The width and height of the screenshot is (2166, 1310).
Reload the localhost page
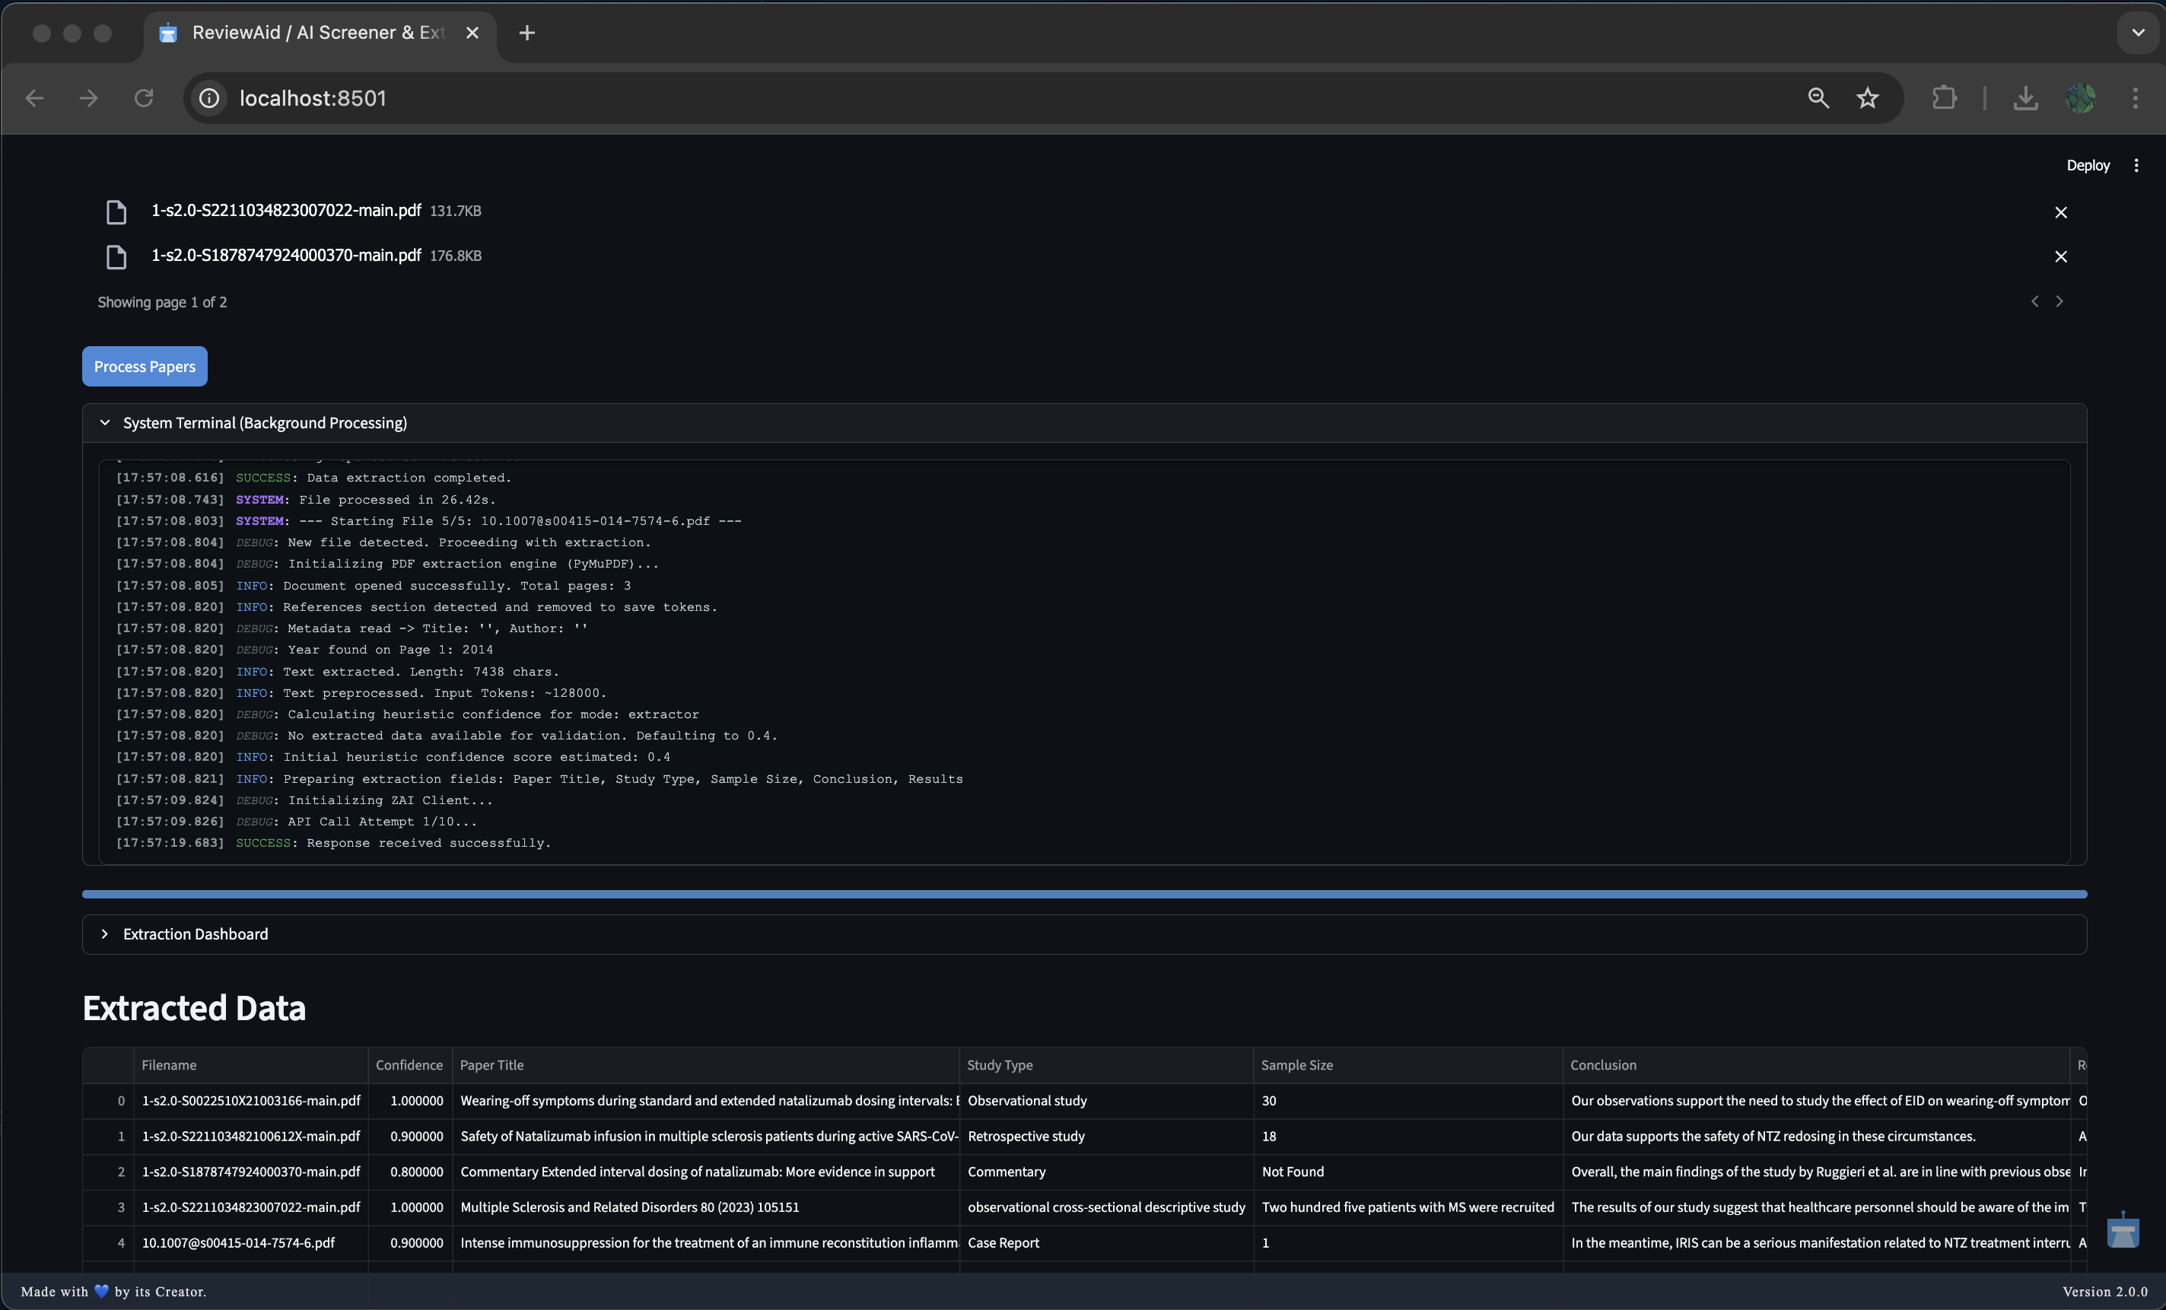(x=144, y=97)
